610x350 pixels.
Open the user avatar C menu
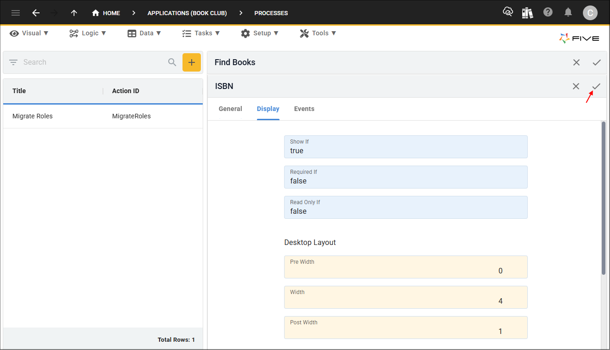pyautogui.click(x=590, y=12)
